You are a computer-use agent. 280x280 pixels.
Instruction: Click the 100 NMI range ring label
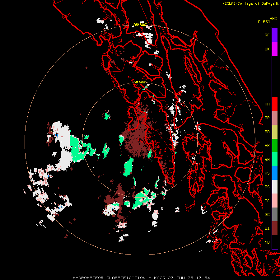[140, 25]
